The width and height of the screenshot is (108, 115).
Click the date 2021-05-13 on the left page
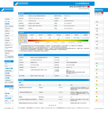(x=8, y=103)
